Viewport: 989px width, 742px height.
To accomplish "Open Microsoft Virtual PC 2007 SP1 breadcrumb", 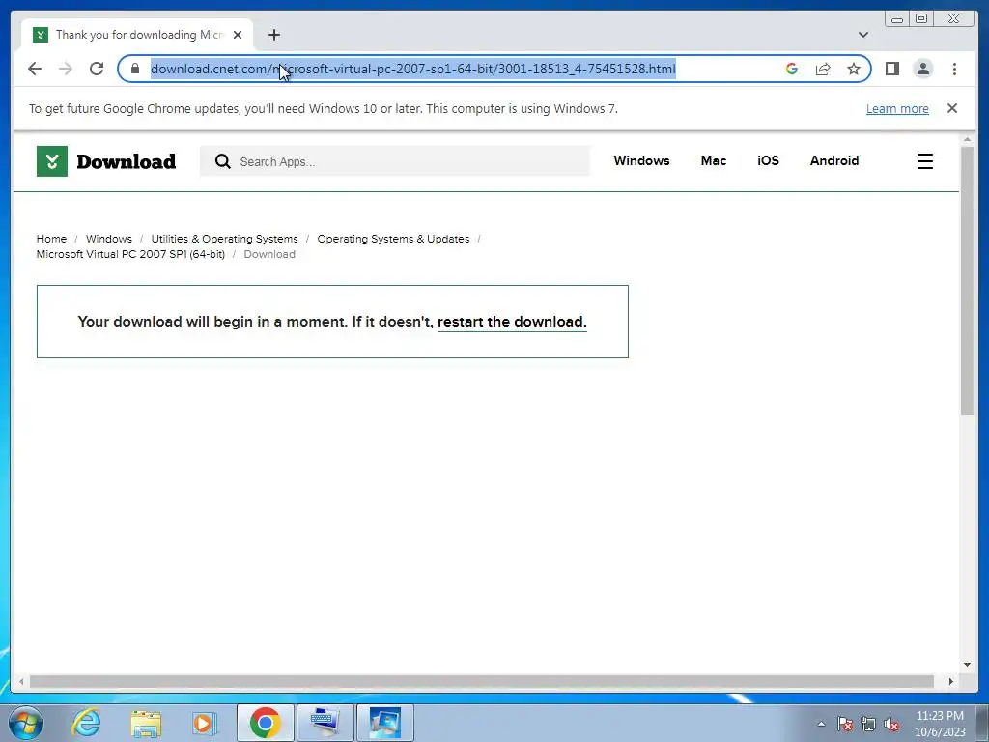I will (130, 254).
